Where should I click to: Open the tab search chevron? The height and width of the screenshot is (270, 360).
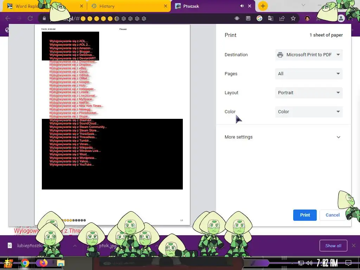tap(303, 5)
